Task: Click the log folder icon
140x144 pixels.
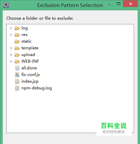Action: click(x=17, y=28)
